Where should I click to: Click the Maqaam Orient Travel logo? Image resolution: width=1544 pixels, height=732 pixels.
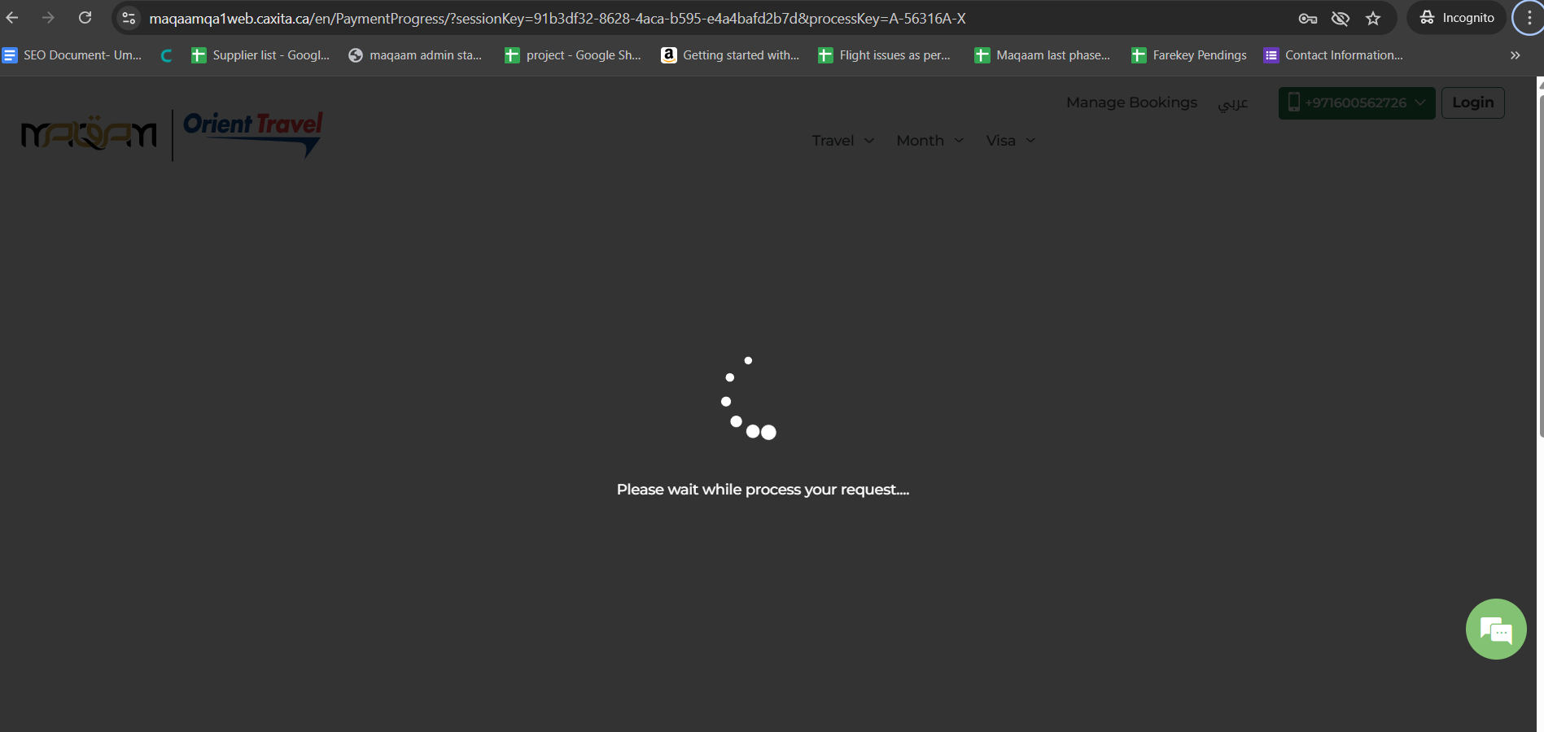[x=172, y=134]
